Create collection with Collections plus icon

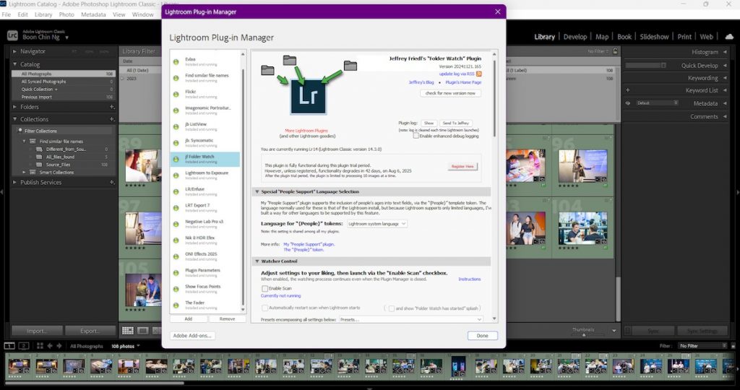click(112, 119)
